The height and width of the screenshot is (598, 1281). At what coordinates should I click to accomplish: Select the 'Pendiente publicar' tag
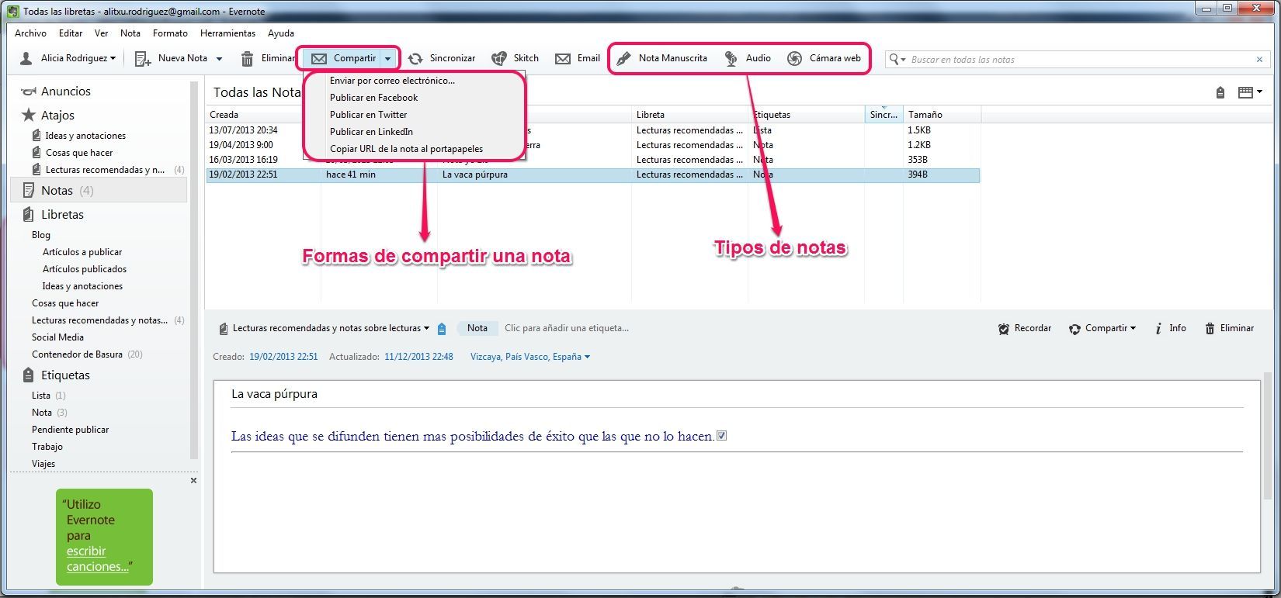coord(70,430)
